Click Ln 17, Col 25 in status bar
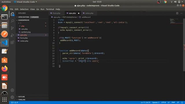 point(145,103)
